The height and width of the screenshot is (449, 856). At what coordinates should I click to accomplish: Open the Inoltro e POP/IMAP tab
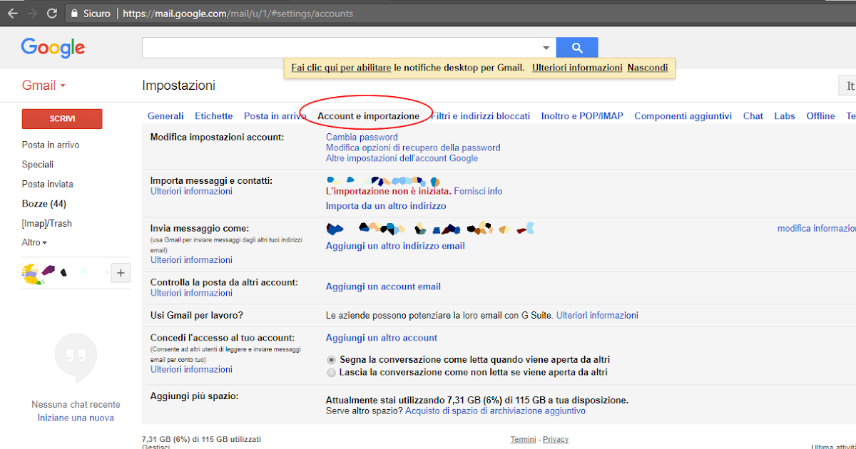coord(582,116)
